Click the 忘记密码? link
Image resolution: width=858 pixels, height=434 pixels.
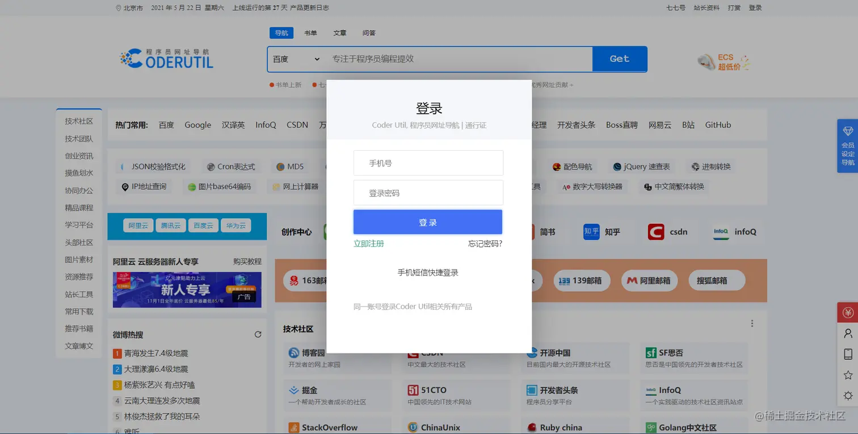(485, 244)
